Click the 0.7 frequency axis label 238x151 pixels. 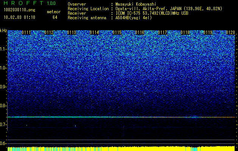[2, 125]
